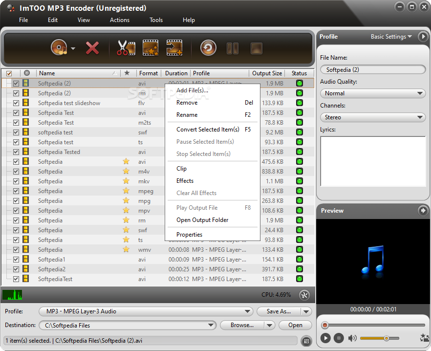Open the Effects filmstrip-with-stars tool

tap(151, 48)
